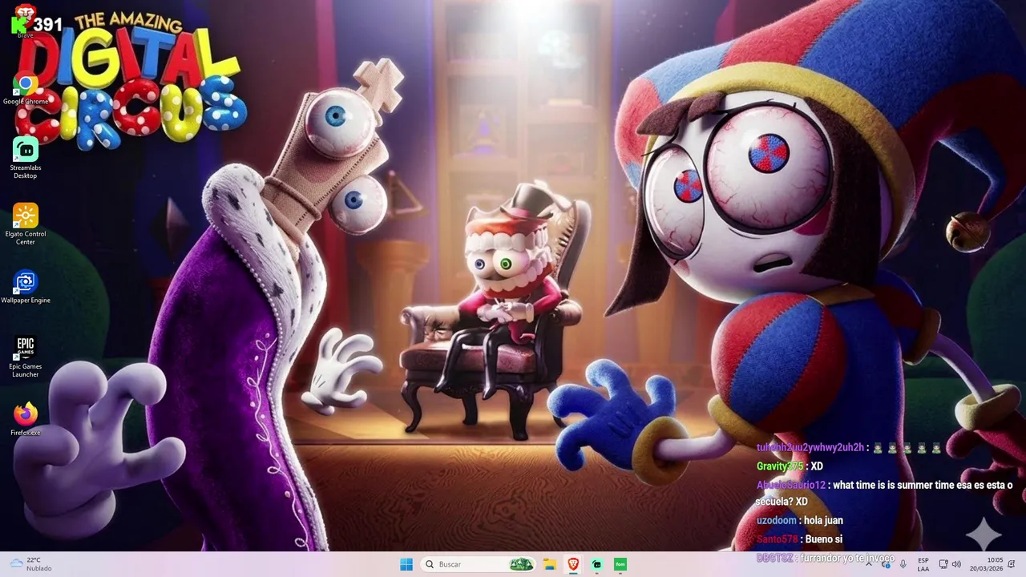Open the Google Chrome desktop shortcut
The image size is (1026, 577).
[26, 89]
